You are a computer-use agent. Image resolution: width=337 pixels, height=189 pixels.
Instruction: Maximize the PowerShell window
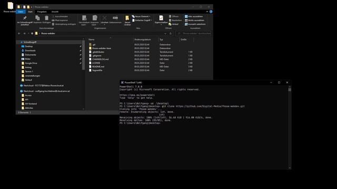279,82
